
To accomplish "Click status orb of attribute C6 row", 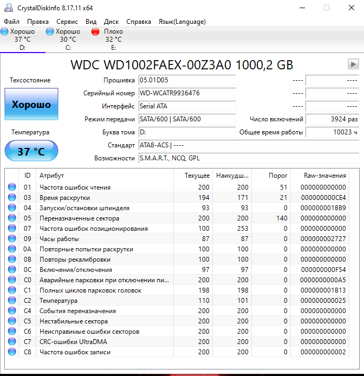I will pyautogui.click(x=12, y=332).
